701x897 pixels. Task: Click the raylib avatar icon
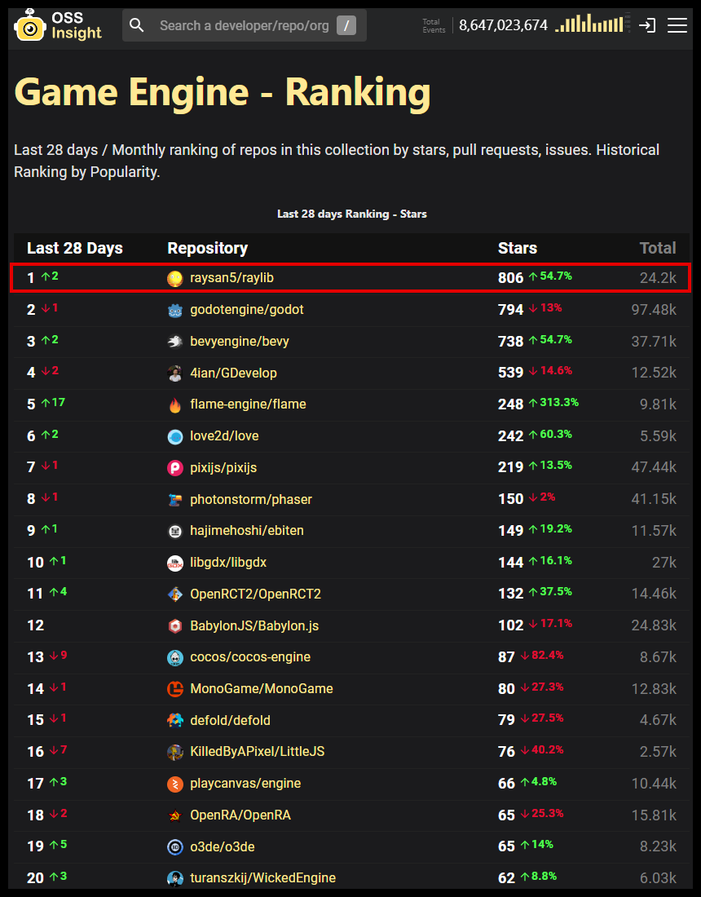[x=175, y=279]
